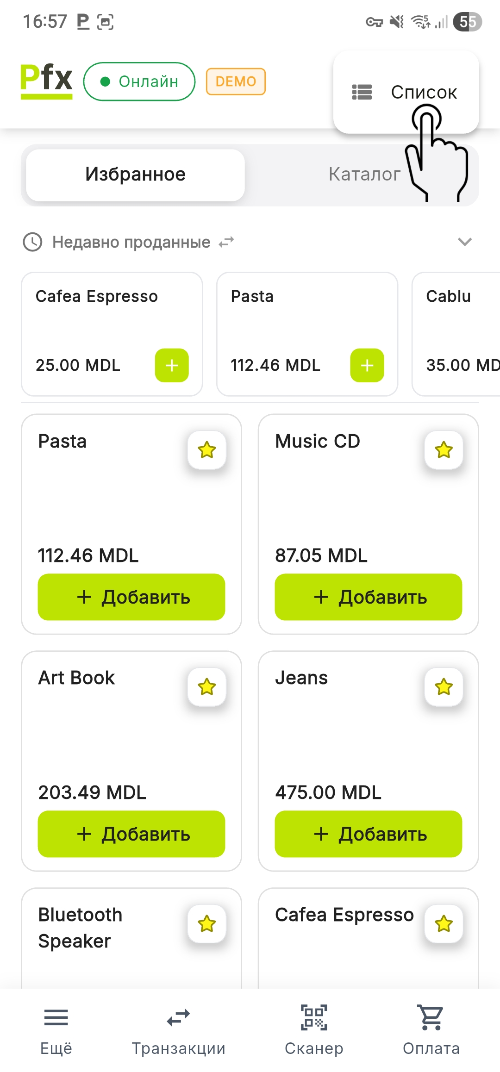Viewport: 500px width, 1072px height.
Task: Open the Scanner QR code icon
Action: pyautogui.click(x=314, y=1017)
